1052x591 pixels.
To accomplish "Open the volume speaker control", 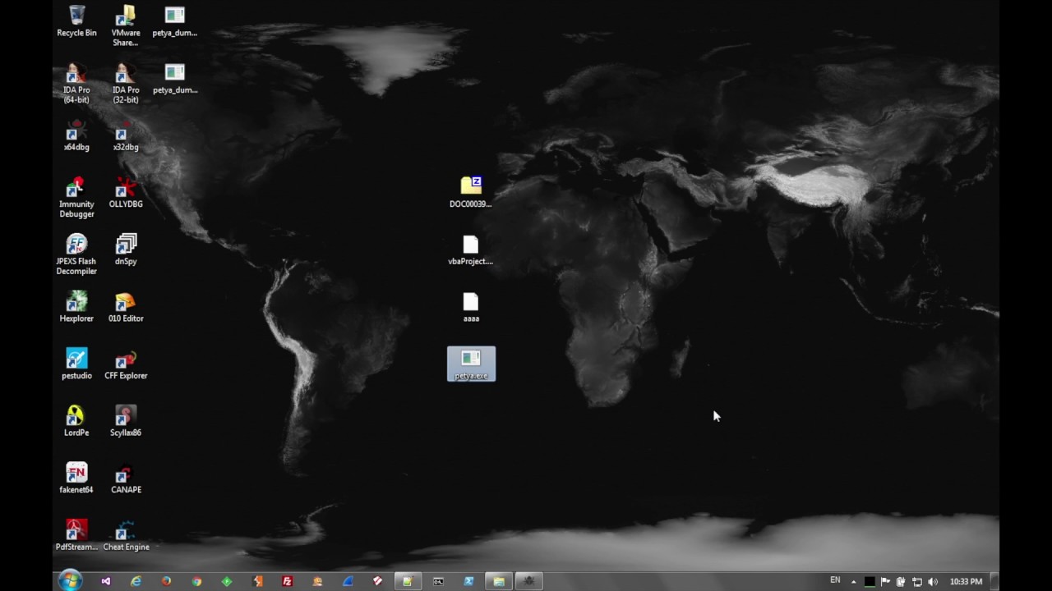I will pos(933,582).
